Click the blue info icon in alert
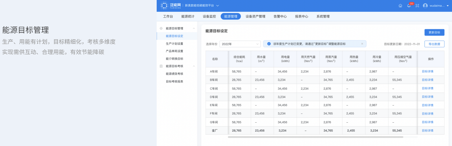Image resolution: width=452 pixels, height=146 pixels. tap(269, 44)
